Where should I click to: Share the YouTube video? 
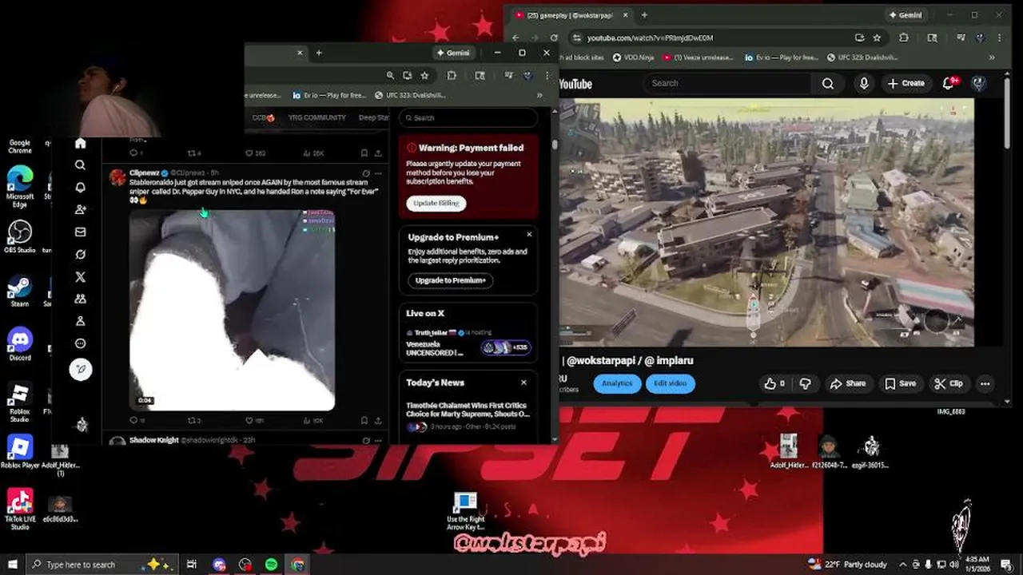848,383
